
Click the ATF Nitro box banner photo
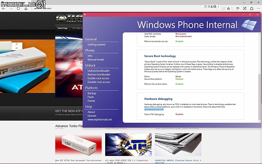[28, 66]
